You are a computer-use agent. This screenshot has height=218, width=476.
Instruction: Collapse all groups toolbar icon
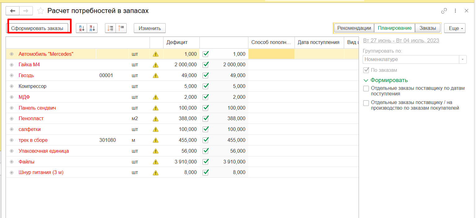click(121, 28)
